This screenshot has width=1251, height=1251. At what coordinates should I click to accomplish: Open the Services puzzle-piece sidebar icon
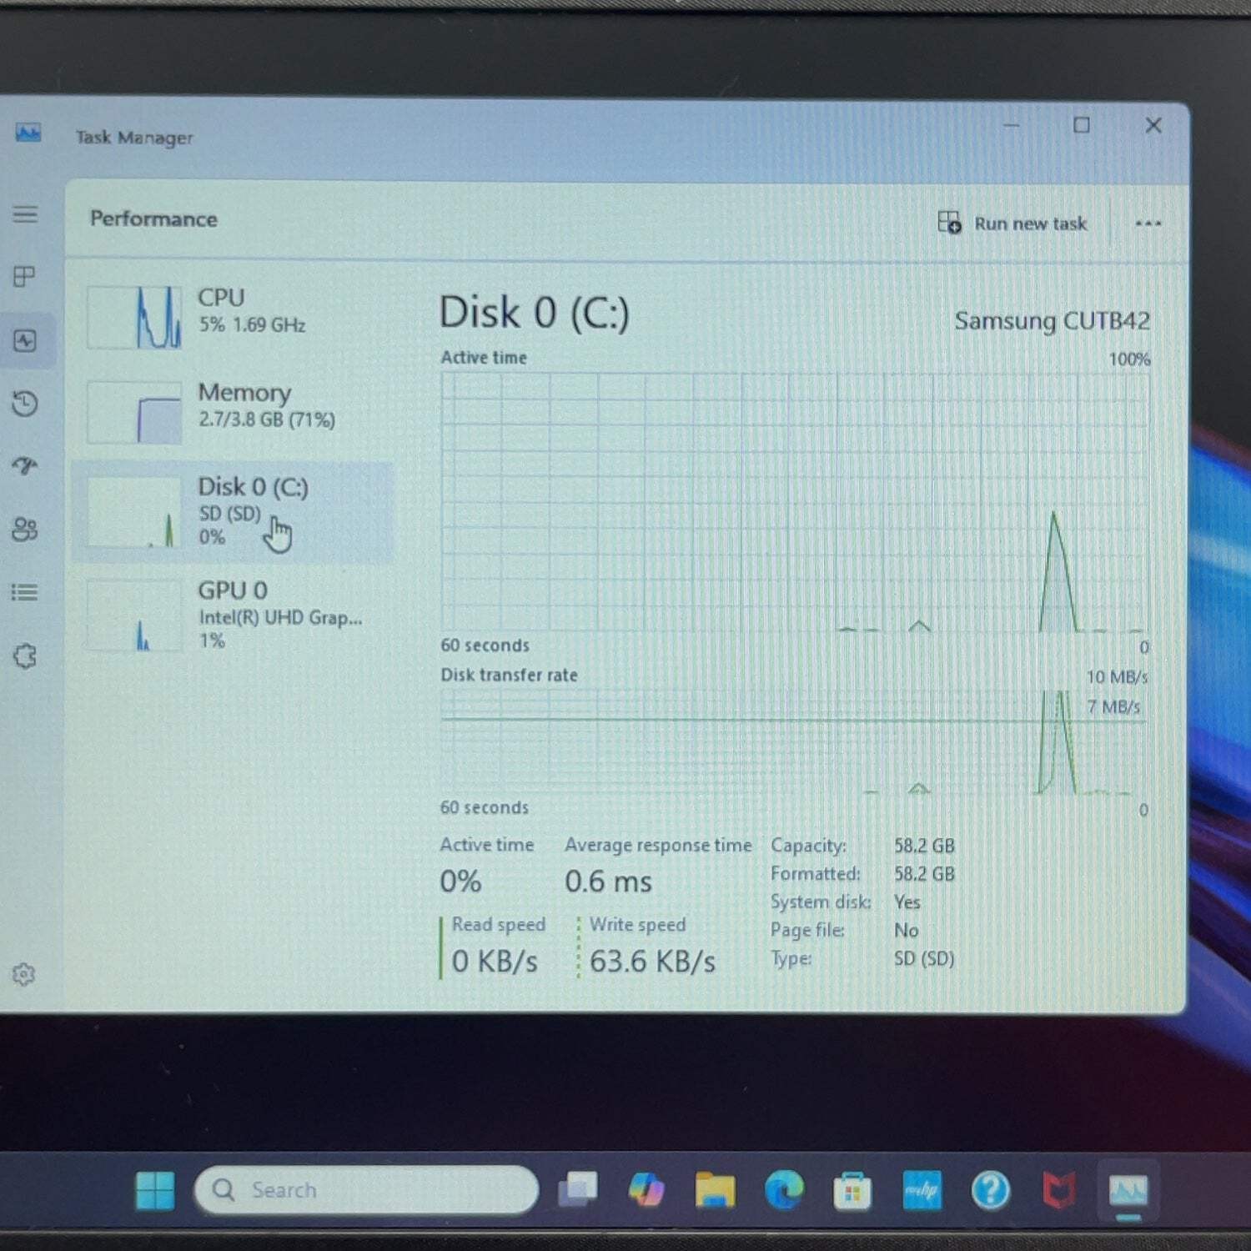click(25, 656)
